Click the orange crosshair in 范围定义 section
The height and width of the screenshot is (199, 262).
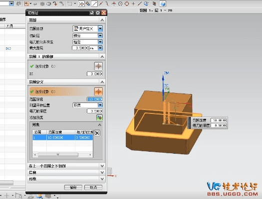pos(98,92)
